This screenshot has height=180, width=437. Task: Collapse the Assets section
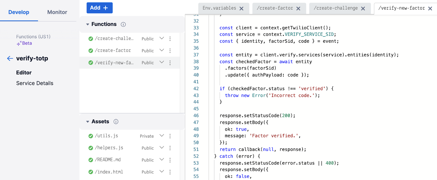tap(88, 122)
